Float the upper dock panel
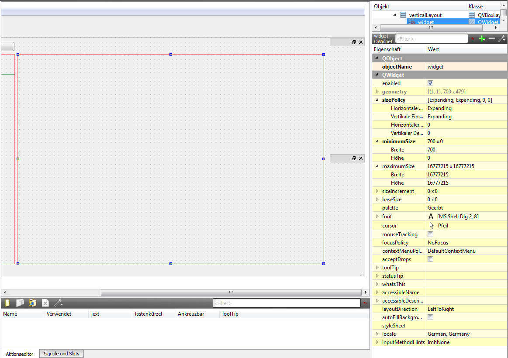 [354, 42]
